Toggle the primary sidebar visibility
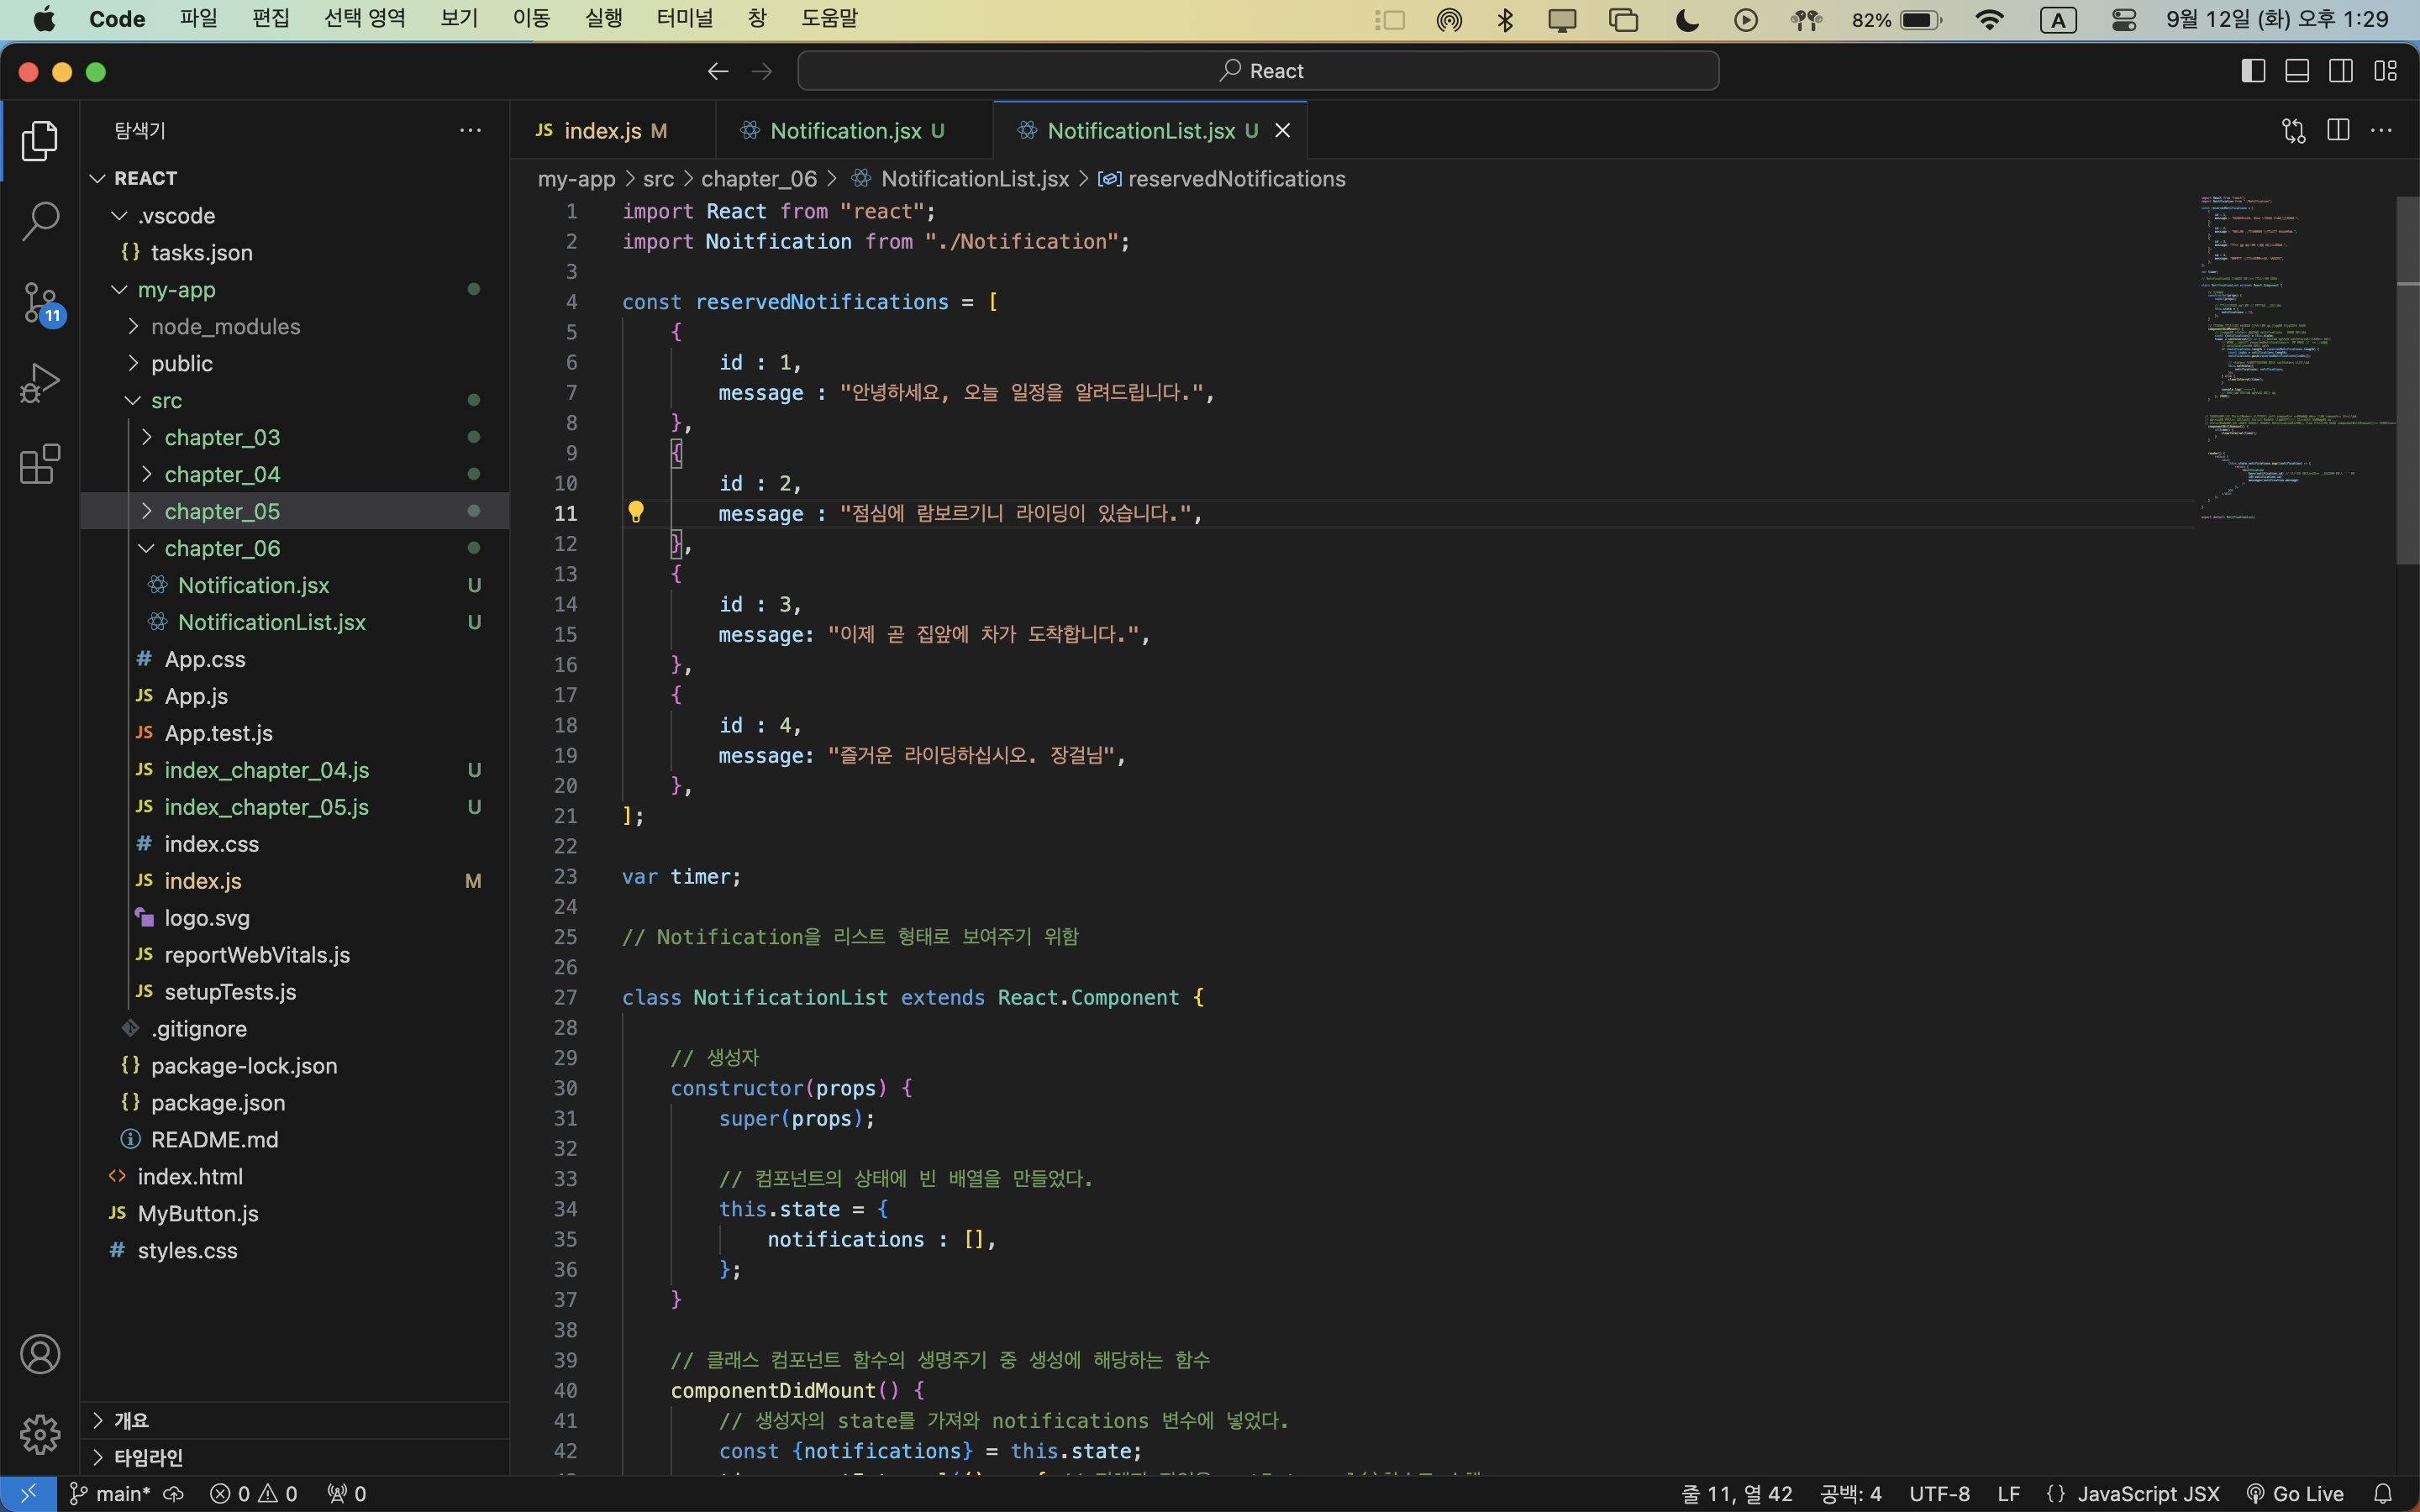Screen dimensions: 2420x1512 2253,71
